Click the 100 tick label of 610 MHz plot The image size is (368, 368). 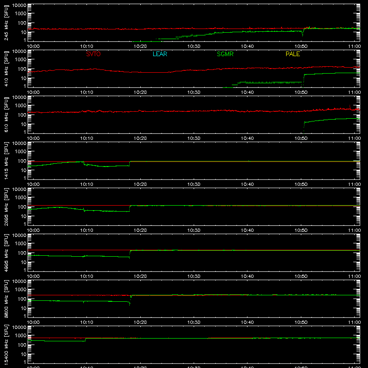[x=22, y=115]
